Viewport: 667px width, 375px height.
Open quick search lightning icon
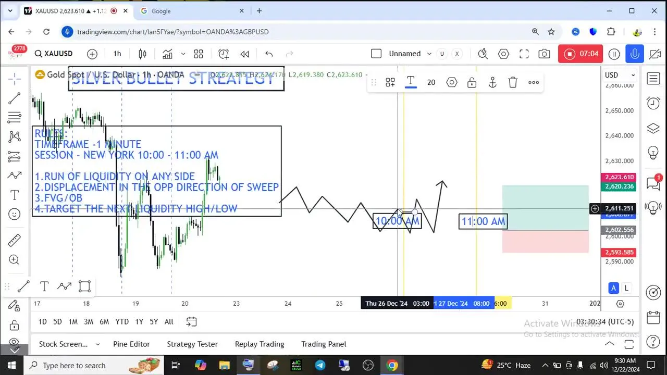[x=483, y=54]
